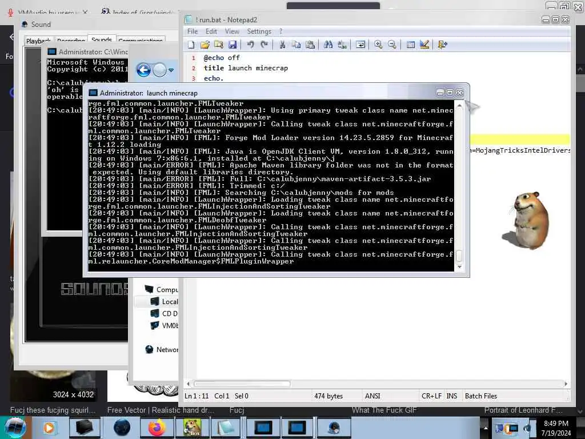
Task: Click the Undo arrow in Notepad2 toolbar
Action: tap(250, 45)
